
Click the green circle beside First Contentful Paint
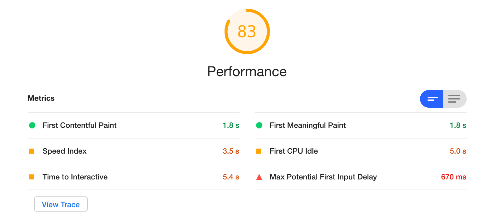point(32,125)
